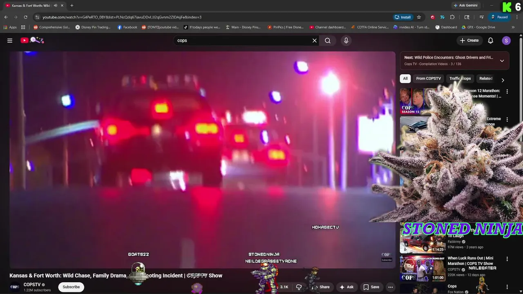Clear the search text with X
This screenshot has height=294, width=523.
(315, 40)
